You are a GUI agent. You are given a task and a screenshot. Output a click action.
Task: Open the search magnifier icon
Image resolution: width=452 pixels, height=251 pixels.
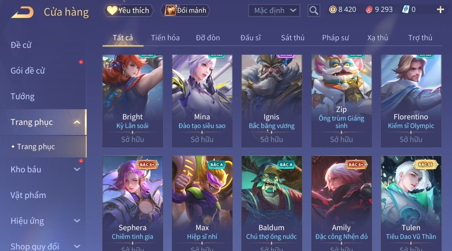[x=314, y=11]
